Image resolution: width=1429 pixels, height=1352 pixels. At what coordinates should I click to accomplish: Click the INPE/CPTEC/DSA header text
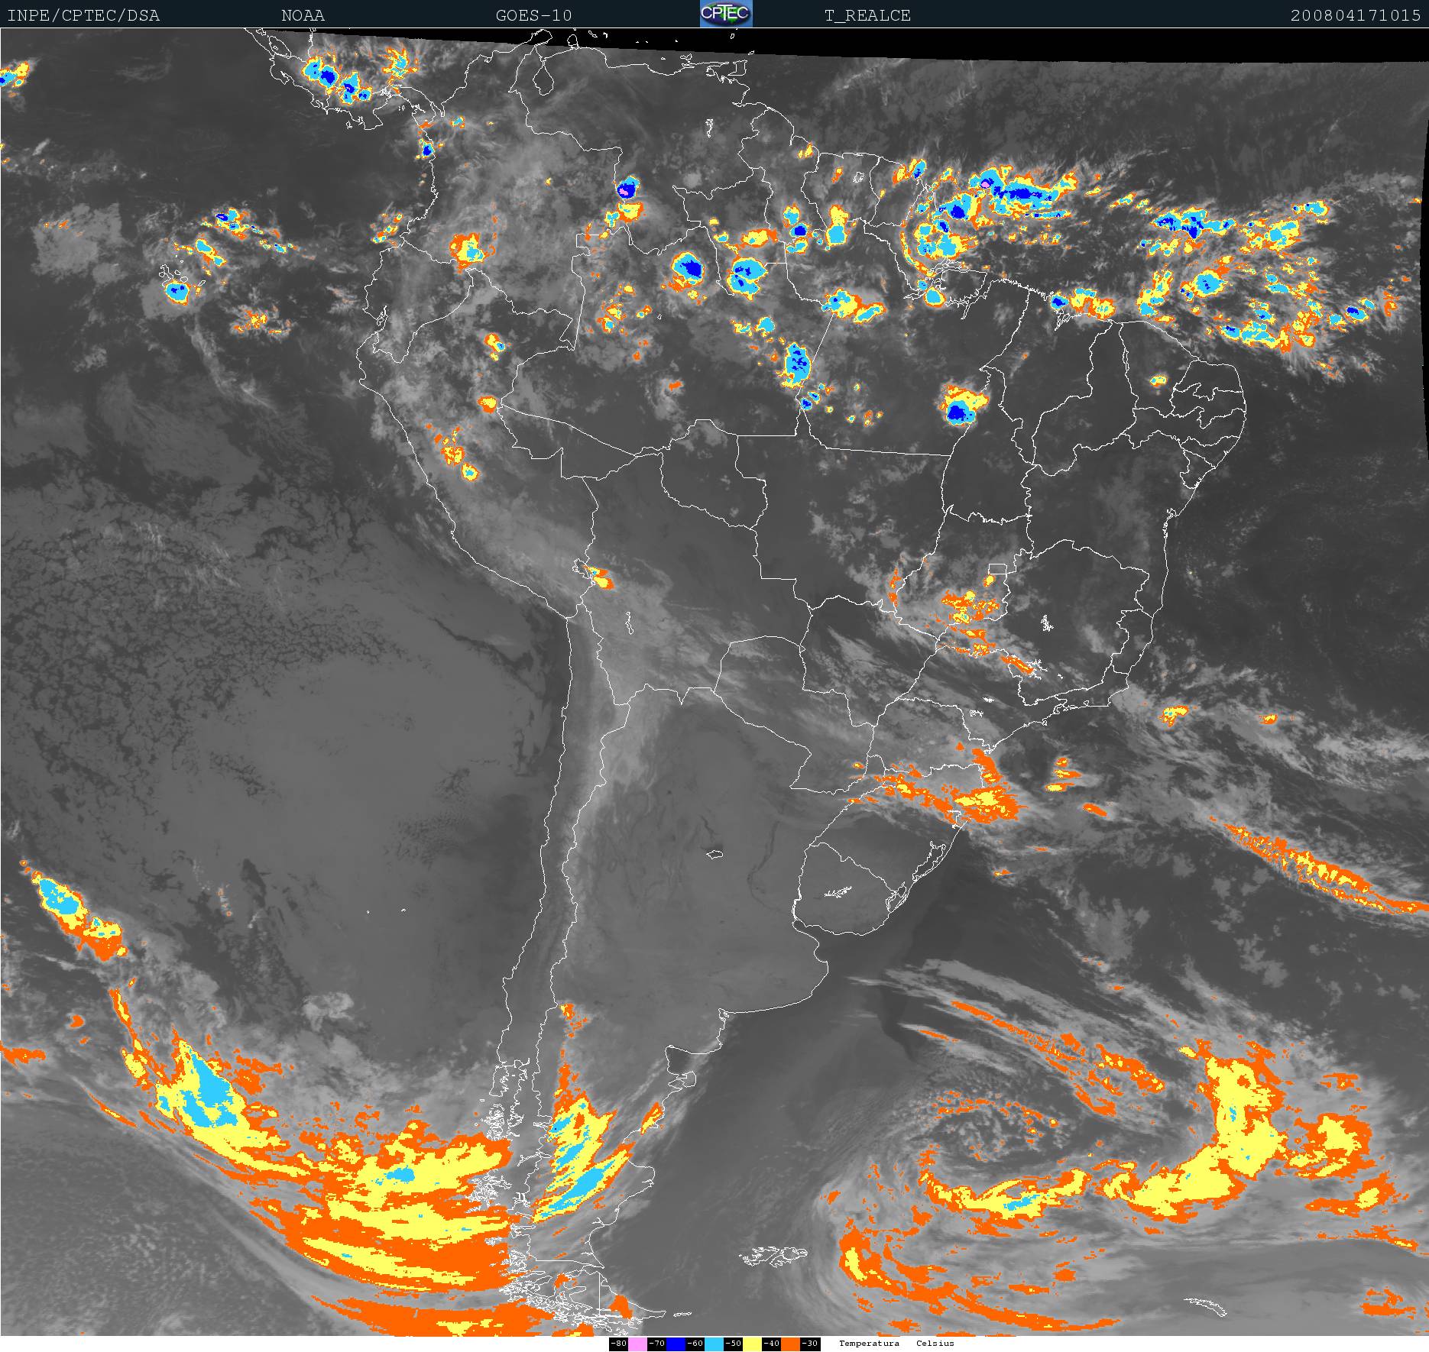tap(83, 15)
